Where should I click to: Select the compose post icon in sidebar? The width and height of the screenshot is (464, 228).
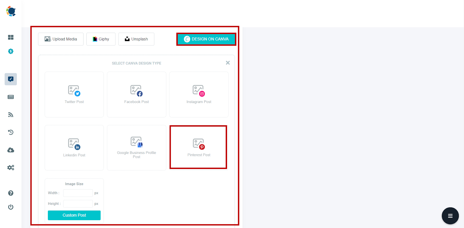pyautogui.click(x=11, y=79)
